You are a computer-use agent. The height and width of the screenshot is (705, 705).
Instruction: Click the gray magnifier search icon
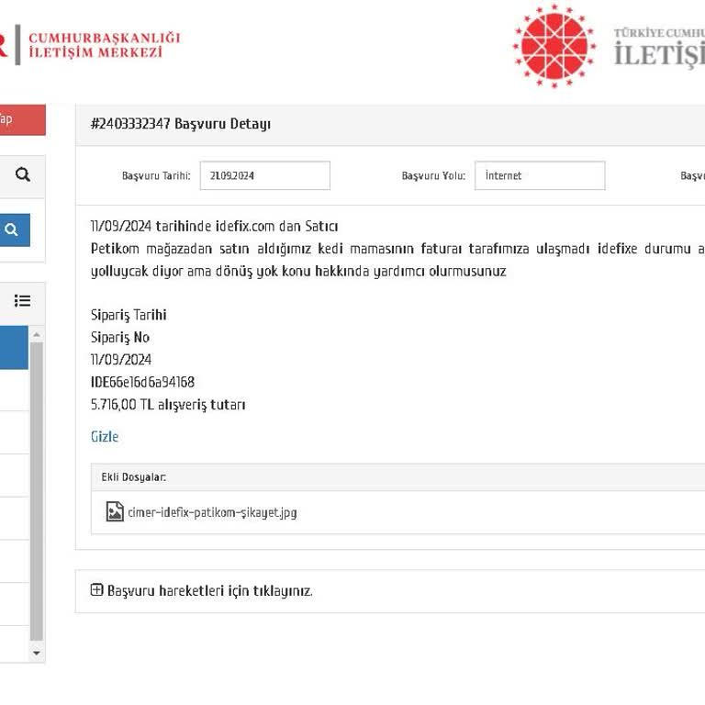[x=22, y=174]
